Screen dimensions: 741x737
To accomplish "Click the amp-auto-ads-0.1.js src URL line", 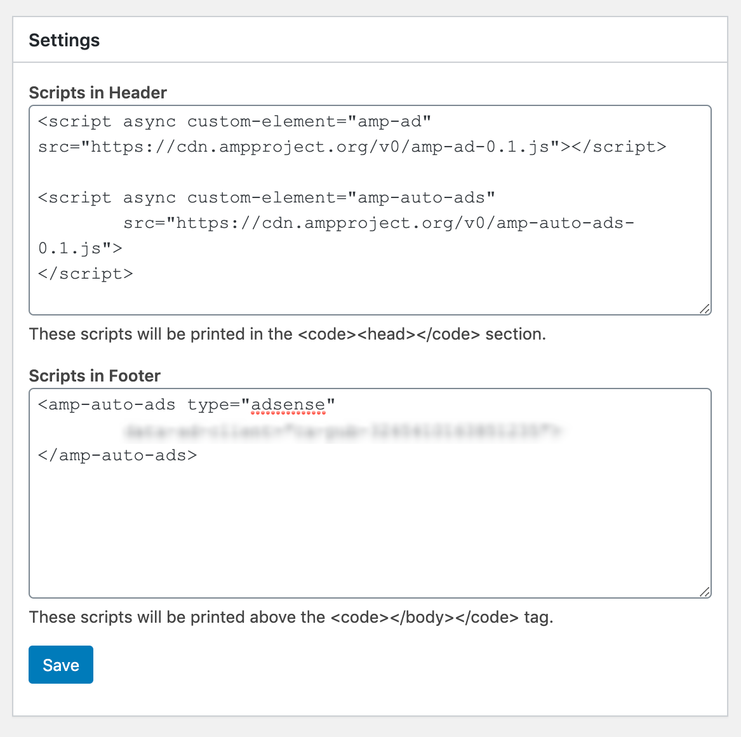I will 378,223.
